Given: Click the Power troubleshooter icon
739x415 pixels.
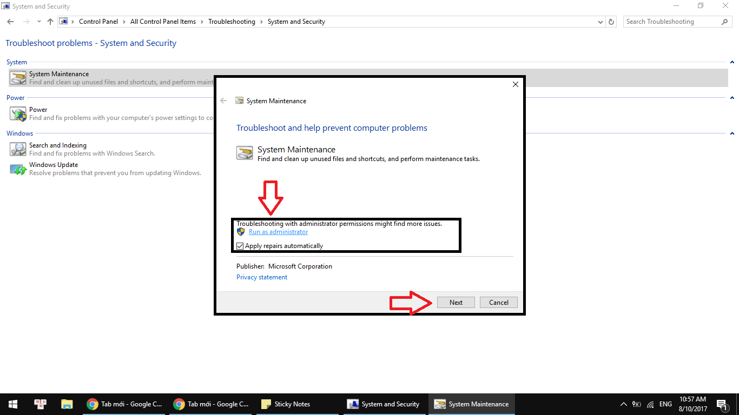Looking at the screenshot, I should click(x=18, y=114).
